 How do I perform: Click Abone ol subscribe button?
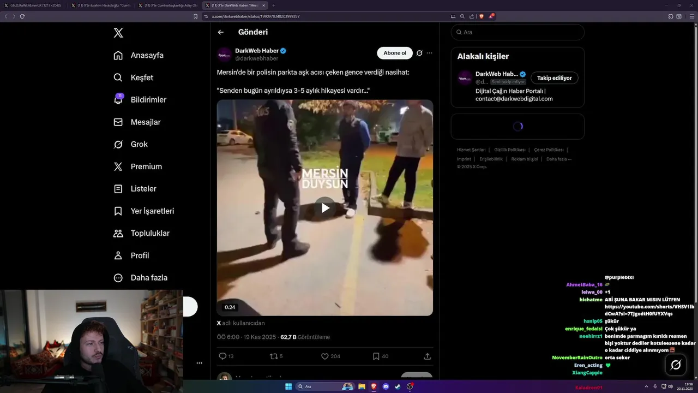tap(395, 53)
